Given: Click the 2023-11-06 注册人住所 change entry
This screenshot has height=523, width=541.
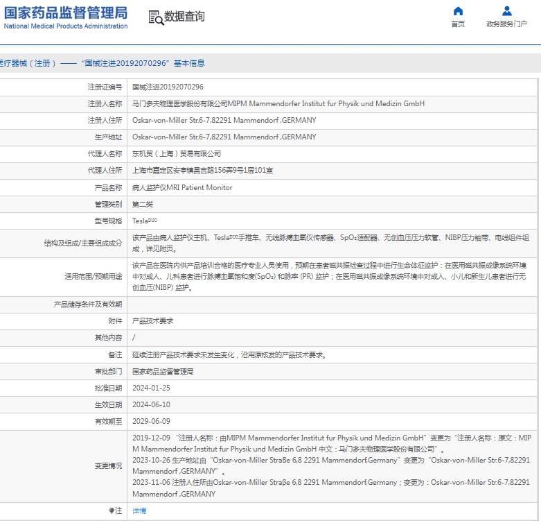Looking at the screenshot, I should point(331,488).
